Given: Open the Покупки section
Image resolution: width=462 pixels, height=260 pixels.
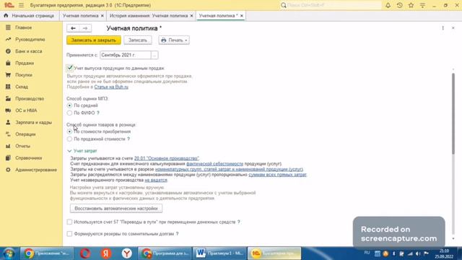Looking at the screenshot, I should [24, 75].
